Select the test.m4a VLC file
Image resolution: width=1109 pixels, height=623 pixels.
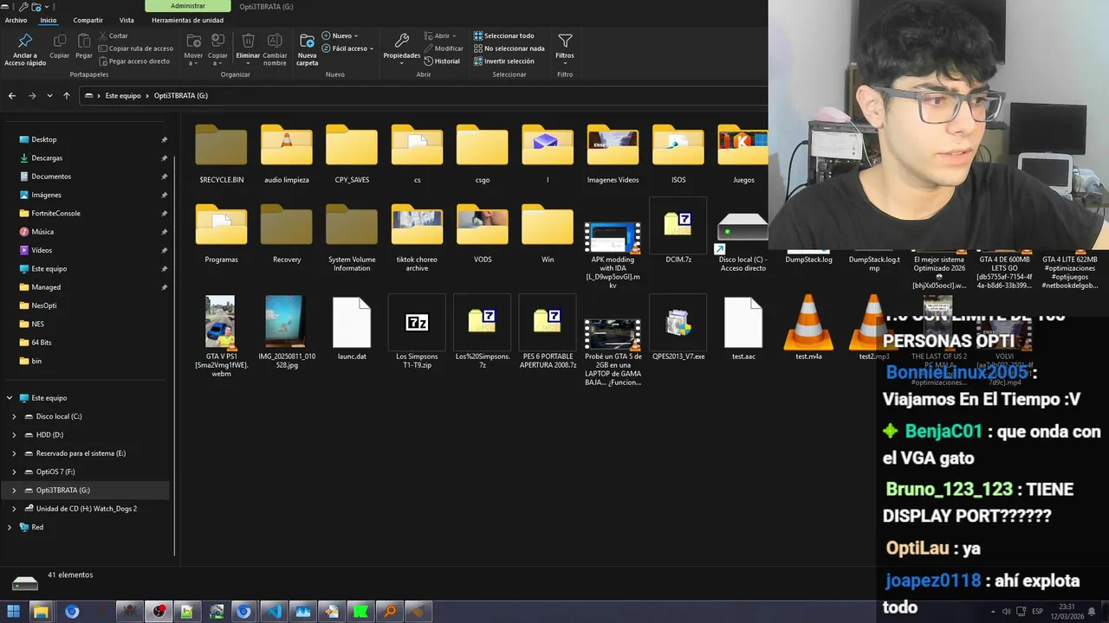point(808,328)
